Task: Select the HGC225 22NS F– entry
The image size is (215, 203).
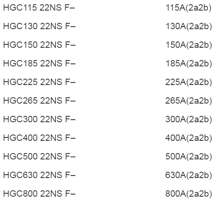Action: (x=39, y=82)
